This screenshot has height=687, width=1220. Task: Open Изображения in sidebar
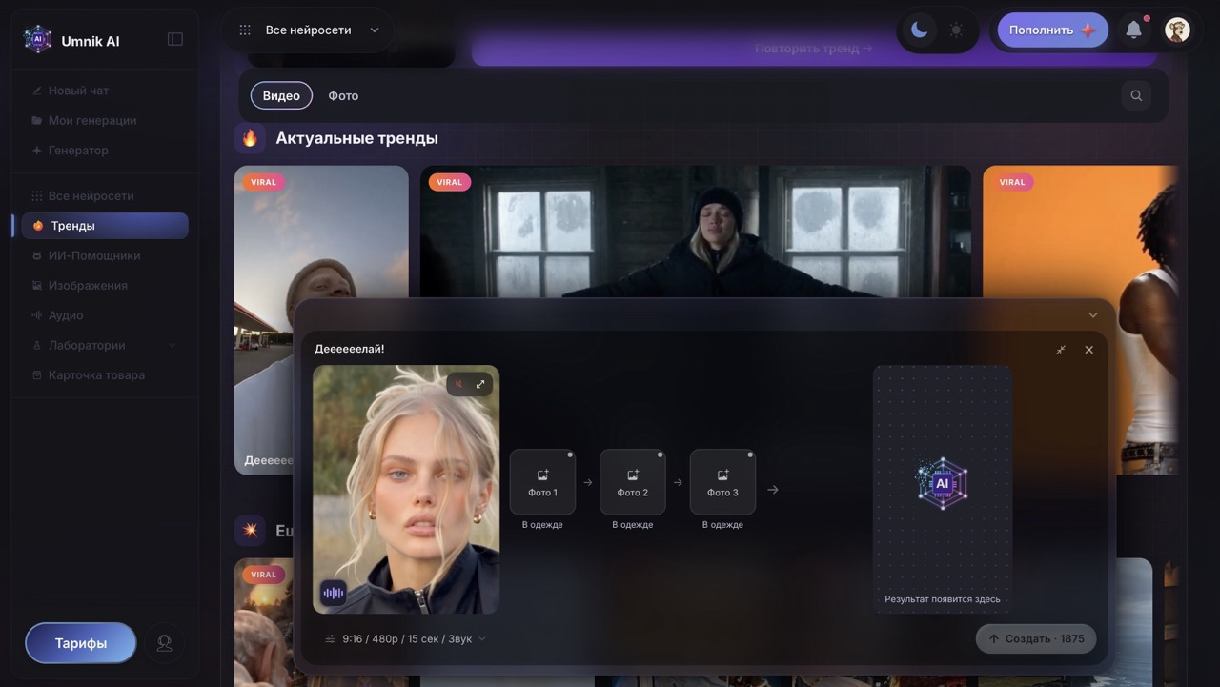(105, 285)
